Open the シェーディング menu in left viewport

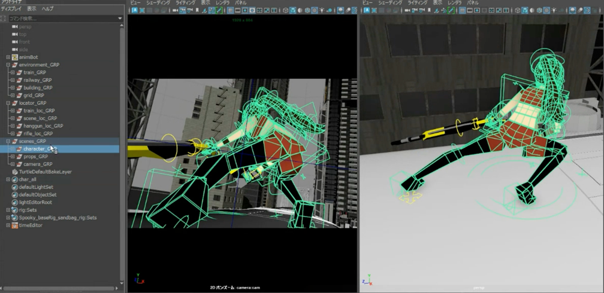158,3
